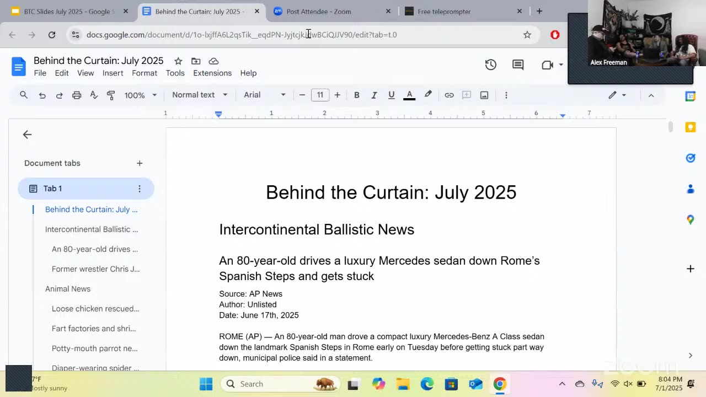Redo the last action
Viewport: 706px width, 397px height.
coord(59,95)
